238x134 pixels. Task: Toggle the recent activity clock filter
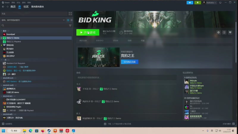[68, 20]
